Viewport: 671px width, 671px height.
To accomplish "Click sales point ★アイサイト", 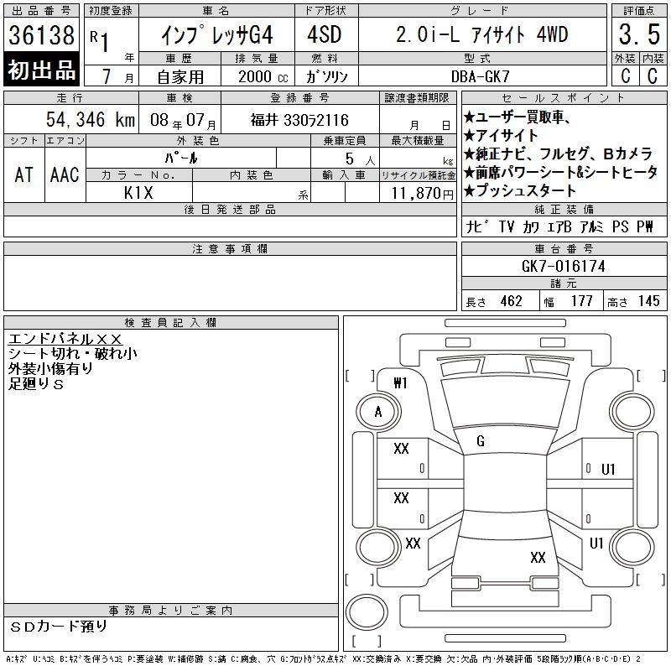I will 501,135.
